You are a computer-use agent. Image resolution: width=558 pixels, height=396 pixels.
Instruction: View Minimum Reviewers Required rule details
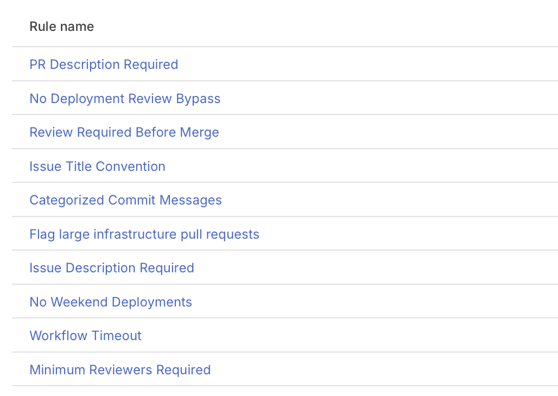click(x=120, y=370)
